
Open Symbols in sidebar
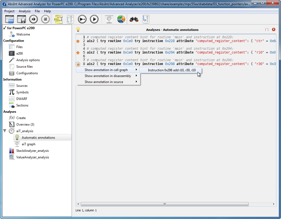coord(22,92)
